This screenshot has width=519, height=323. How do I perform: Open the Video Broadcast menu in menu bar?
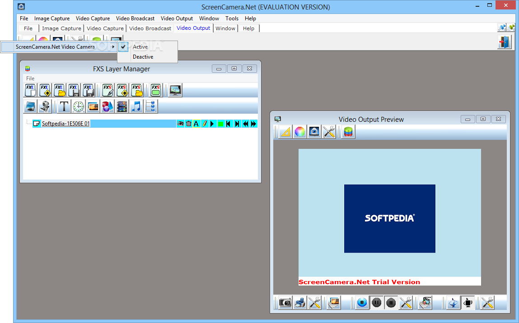pos(135,18)
